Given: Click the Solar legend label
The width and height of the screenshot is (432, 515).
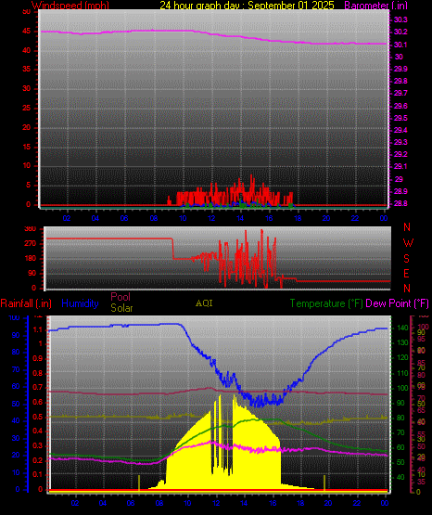Looking at the screenshot, I should tap(121, 308).
